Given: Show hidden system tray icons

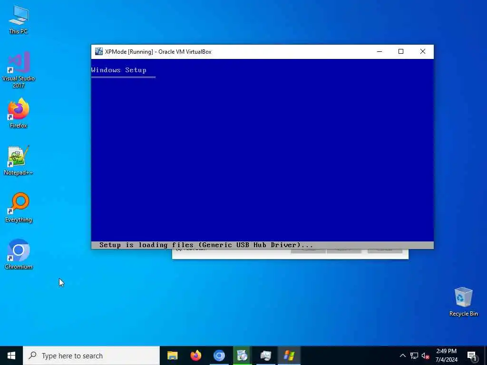Looking at the screenshot, I should coord(402,355).
